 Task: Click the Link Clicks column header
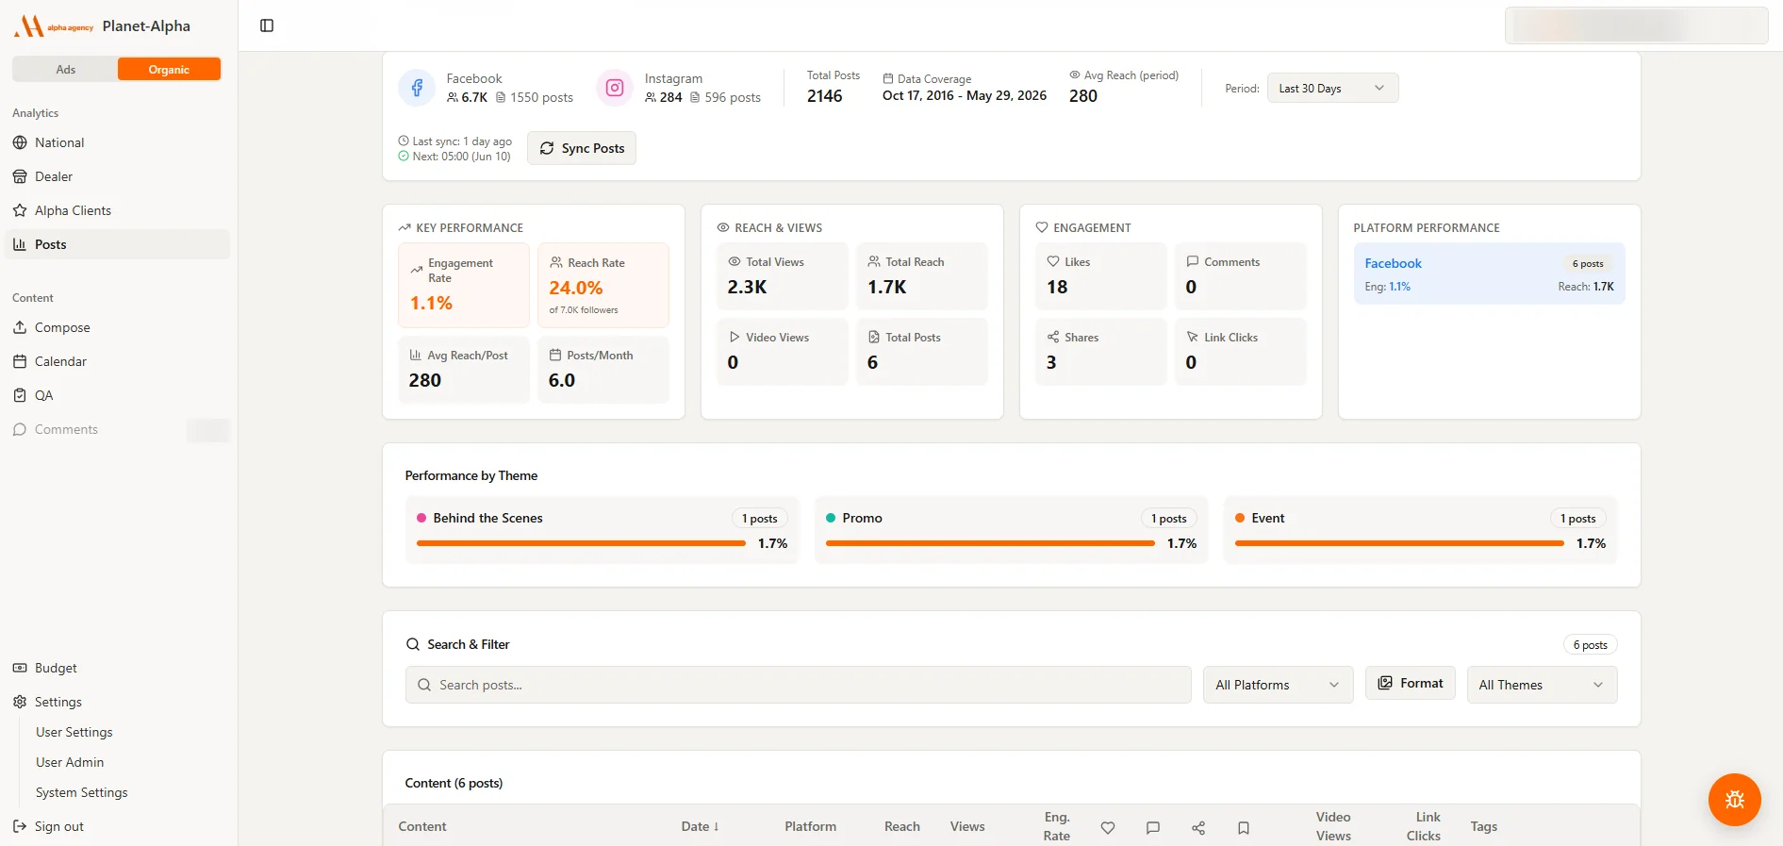pyautogui.click(x=1424, y=826)
